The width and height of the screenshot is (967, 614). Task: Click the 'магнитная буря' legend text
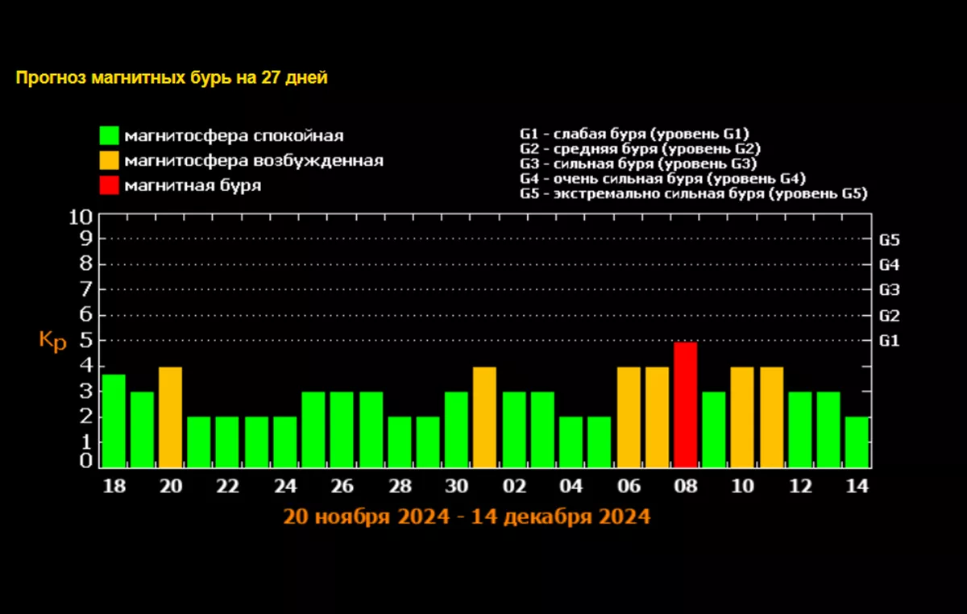pos(193,185)
